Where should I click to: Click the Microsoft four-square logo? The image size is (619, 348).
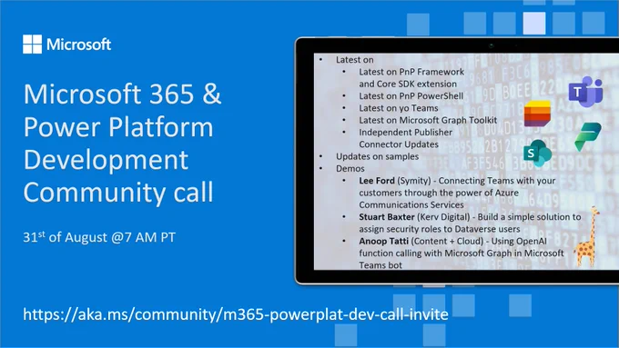pos(32,45)
